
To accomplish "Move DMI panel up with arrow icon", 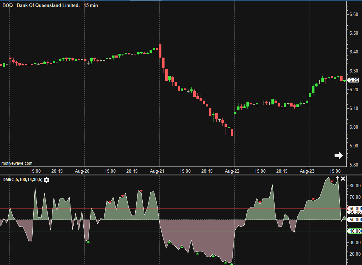I will click(x=337, y=179).
